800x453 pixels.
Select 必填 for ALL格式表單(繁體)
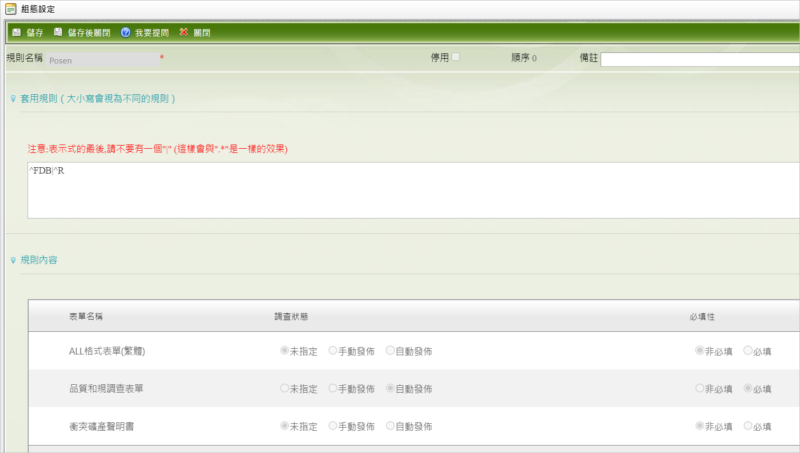click(x=748, y=350)
